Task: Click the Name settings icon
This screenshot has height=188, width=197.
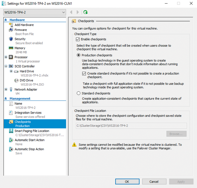Action: coord(11,104)
